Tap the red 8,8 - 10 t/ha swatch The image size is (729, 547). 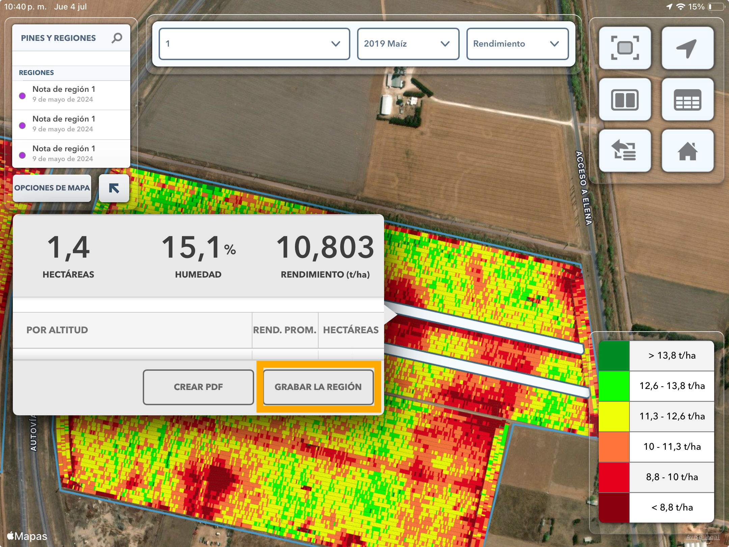pyautogui.click(x=614, y=477)
